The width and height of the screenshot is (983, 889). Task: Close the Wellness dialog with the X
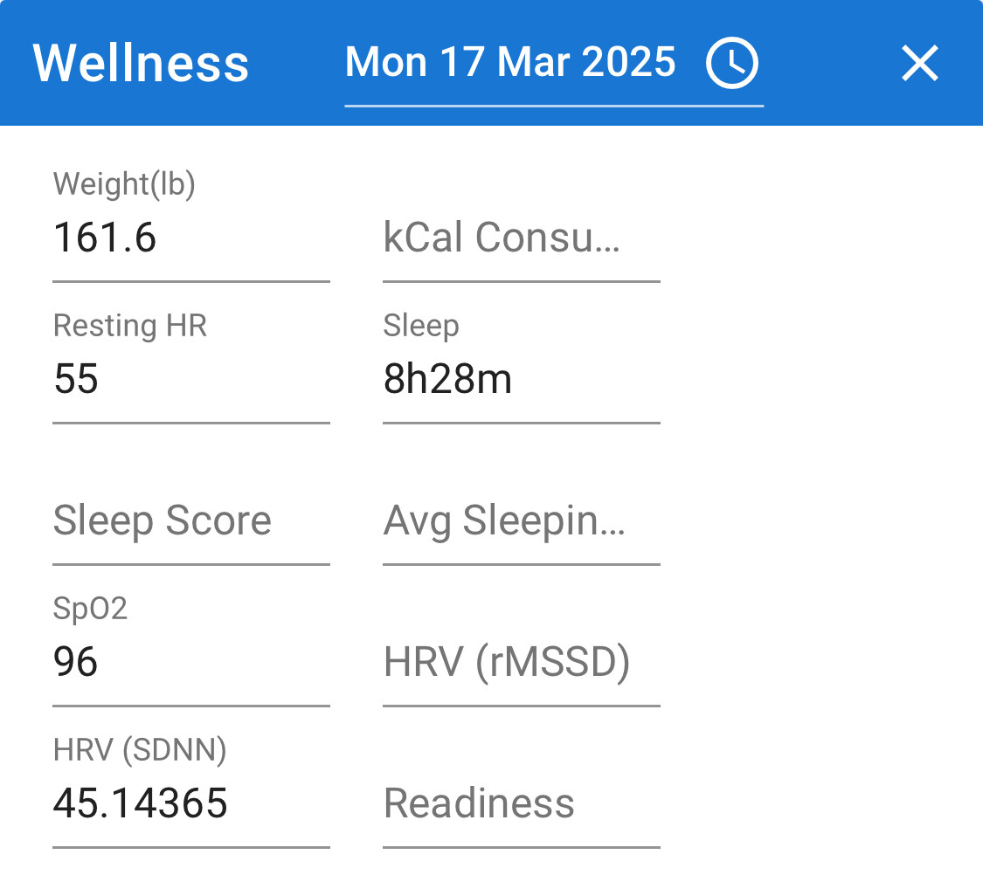pyautogui.click(x=920, y=63)
